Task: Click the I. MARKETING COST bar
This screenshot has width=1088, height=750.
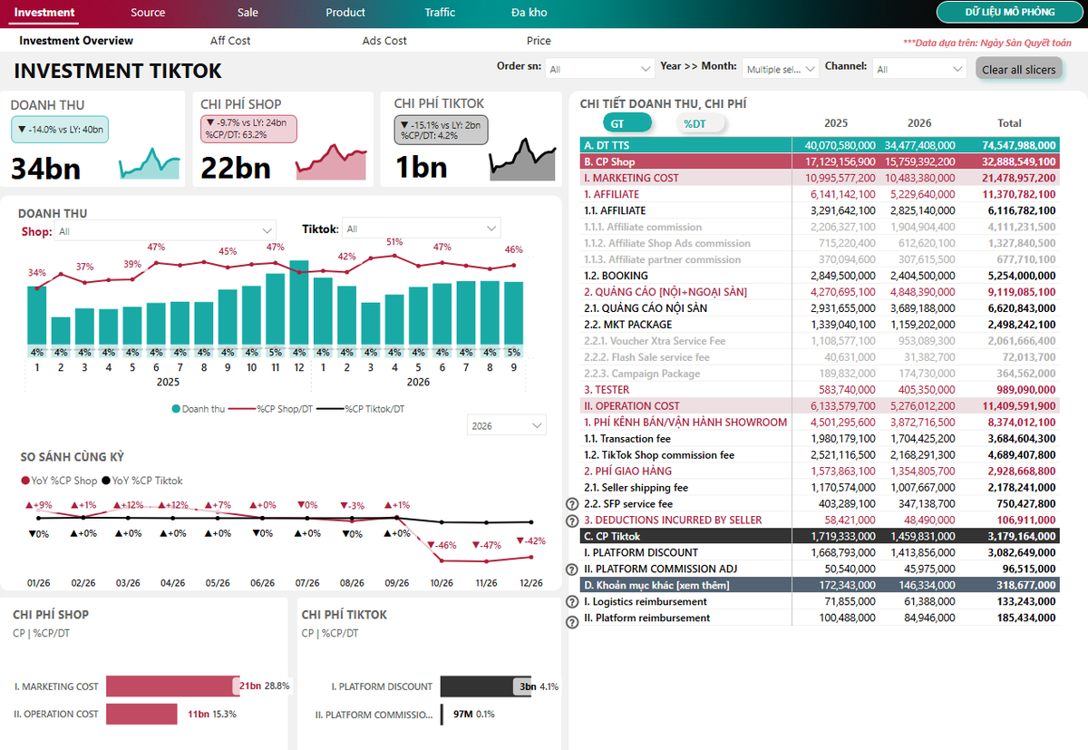Action: pos(172,687)
